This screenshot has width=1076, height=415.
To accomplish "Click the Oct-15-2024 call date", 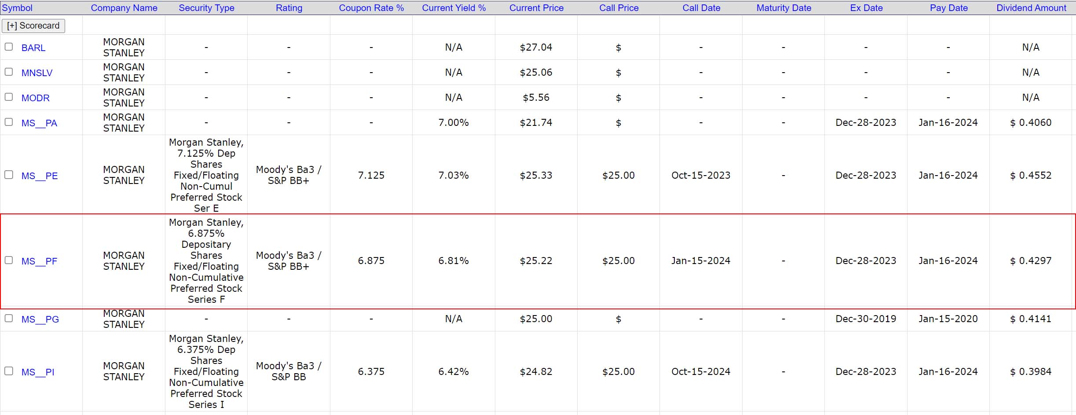I will tap(701, 371).
